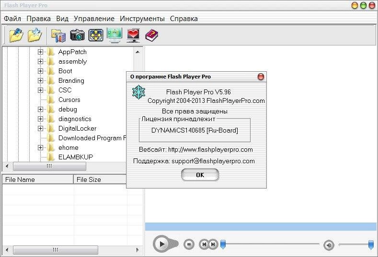Click the camera snapshot icon
The width and height of the screenshot is (378, 257).
(78, 35)
